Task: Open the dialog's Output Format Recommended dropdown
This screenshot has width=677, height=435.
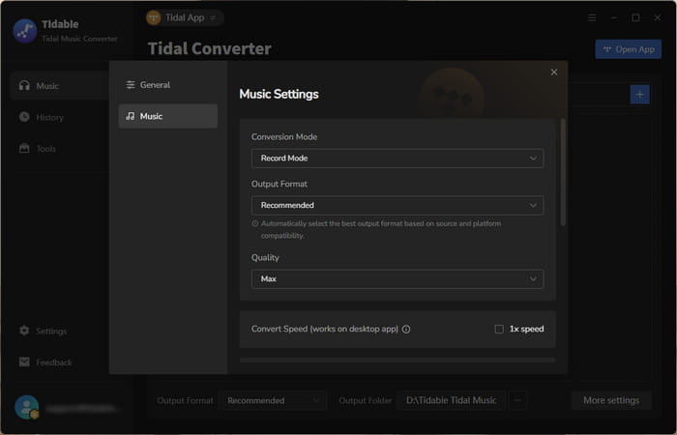Action: (397, 205)
